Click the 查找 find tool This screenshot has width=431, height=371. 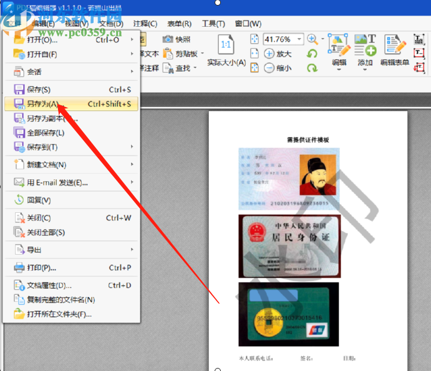point(177,68)
